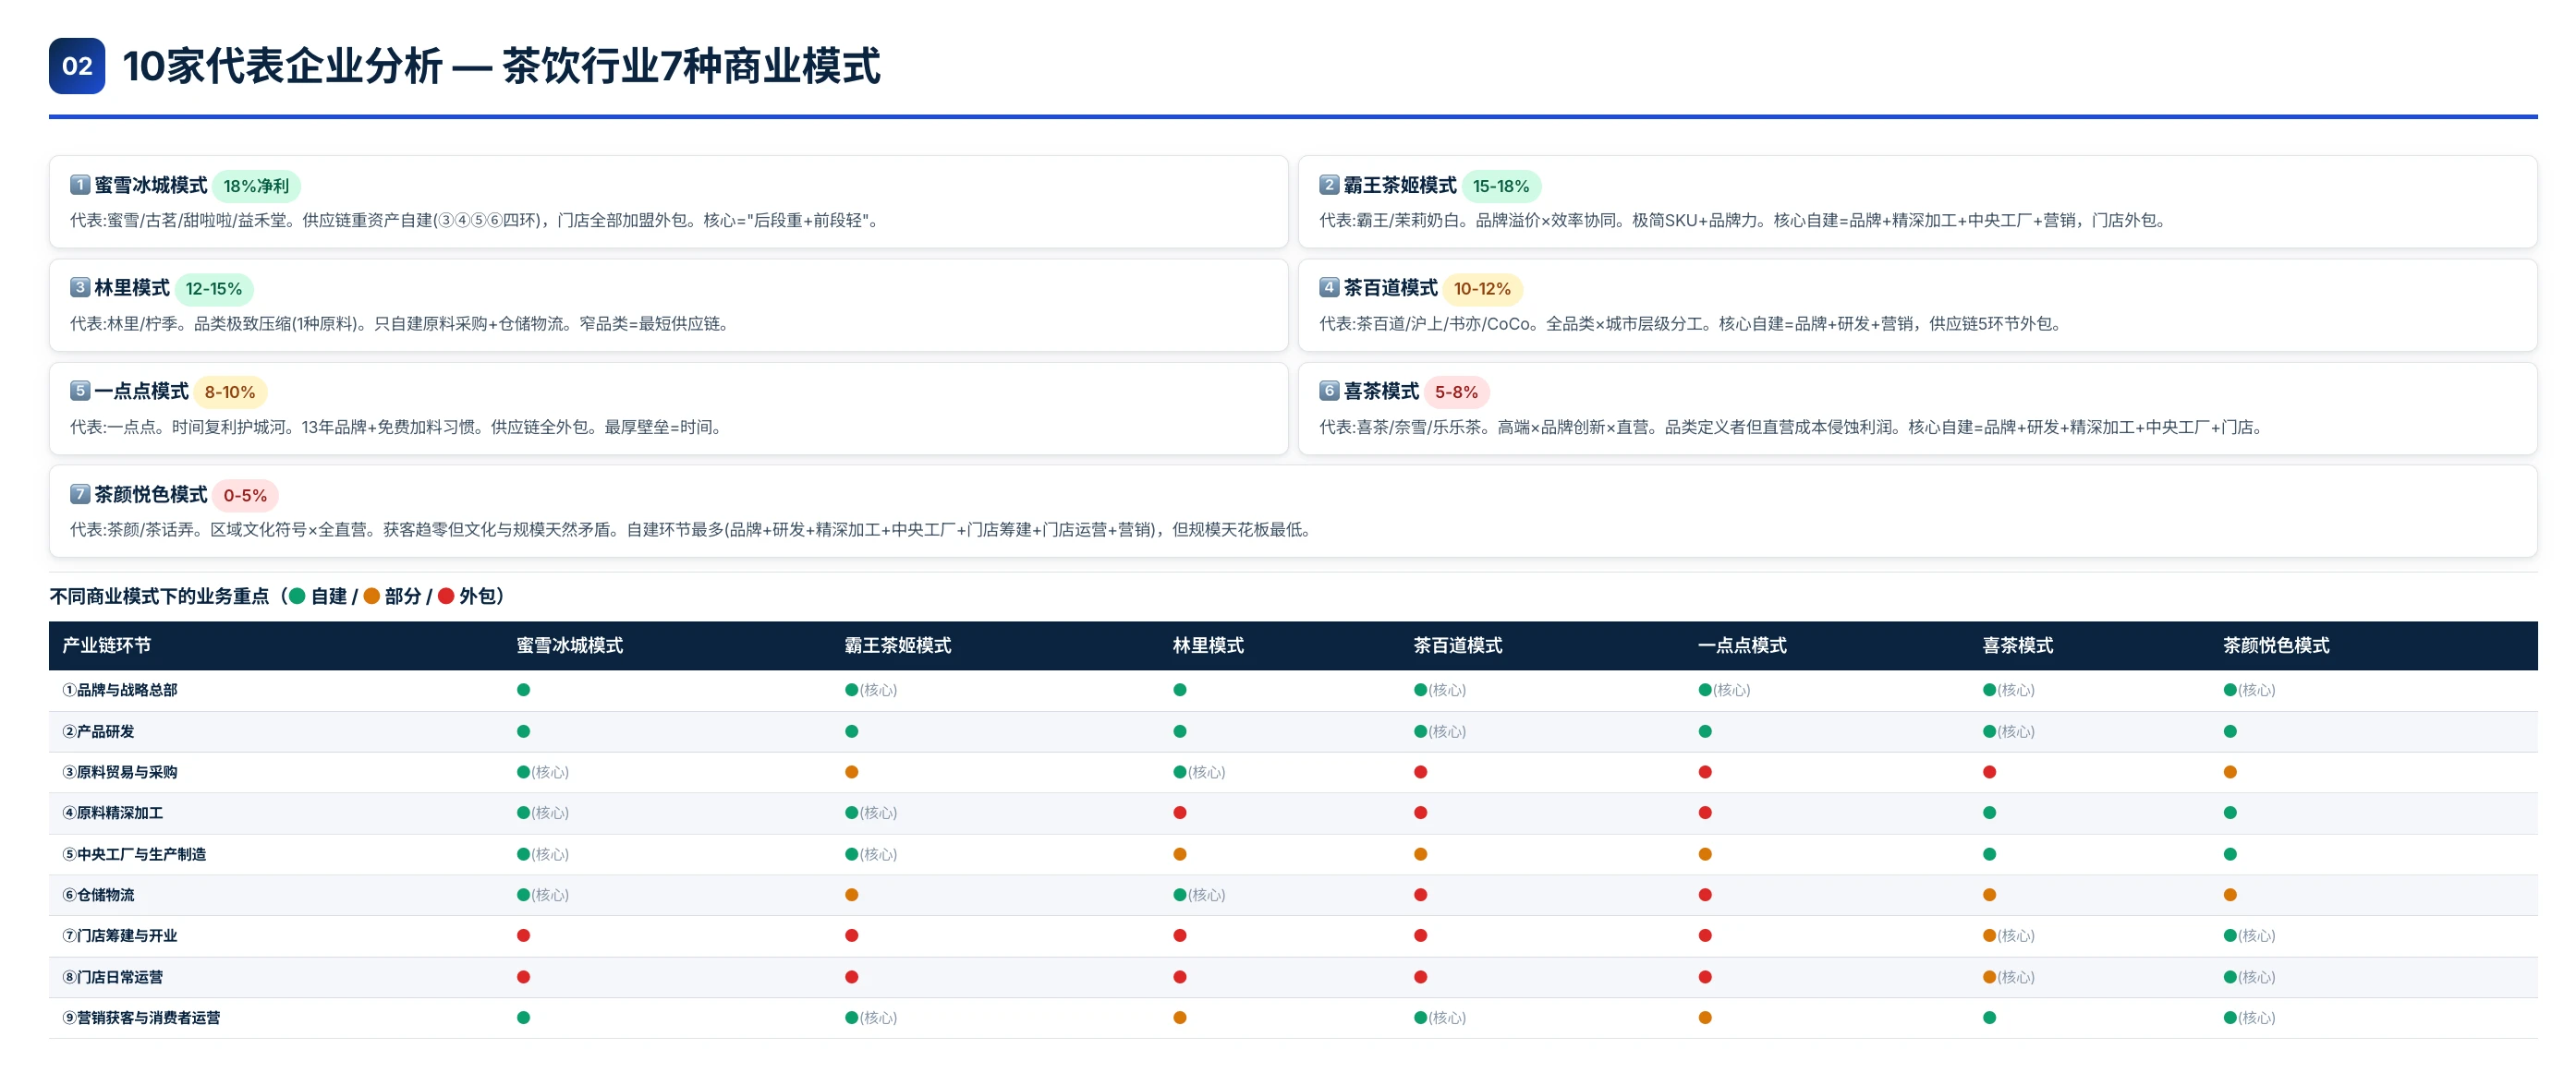
Task: Click the orange dot for 霸王茶姬 in ③原料贸易与采购 row
Action: click(851, 772)
